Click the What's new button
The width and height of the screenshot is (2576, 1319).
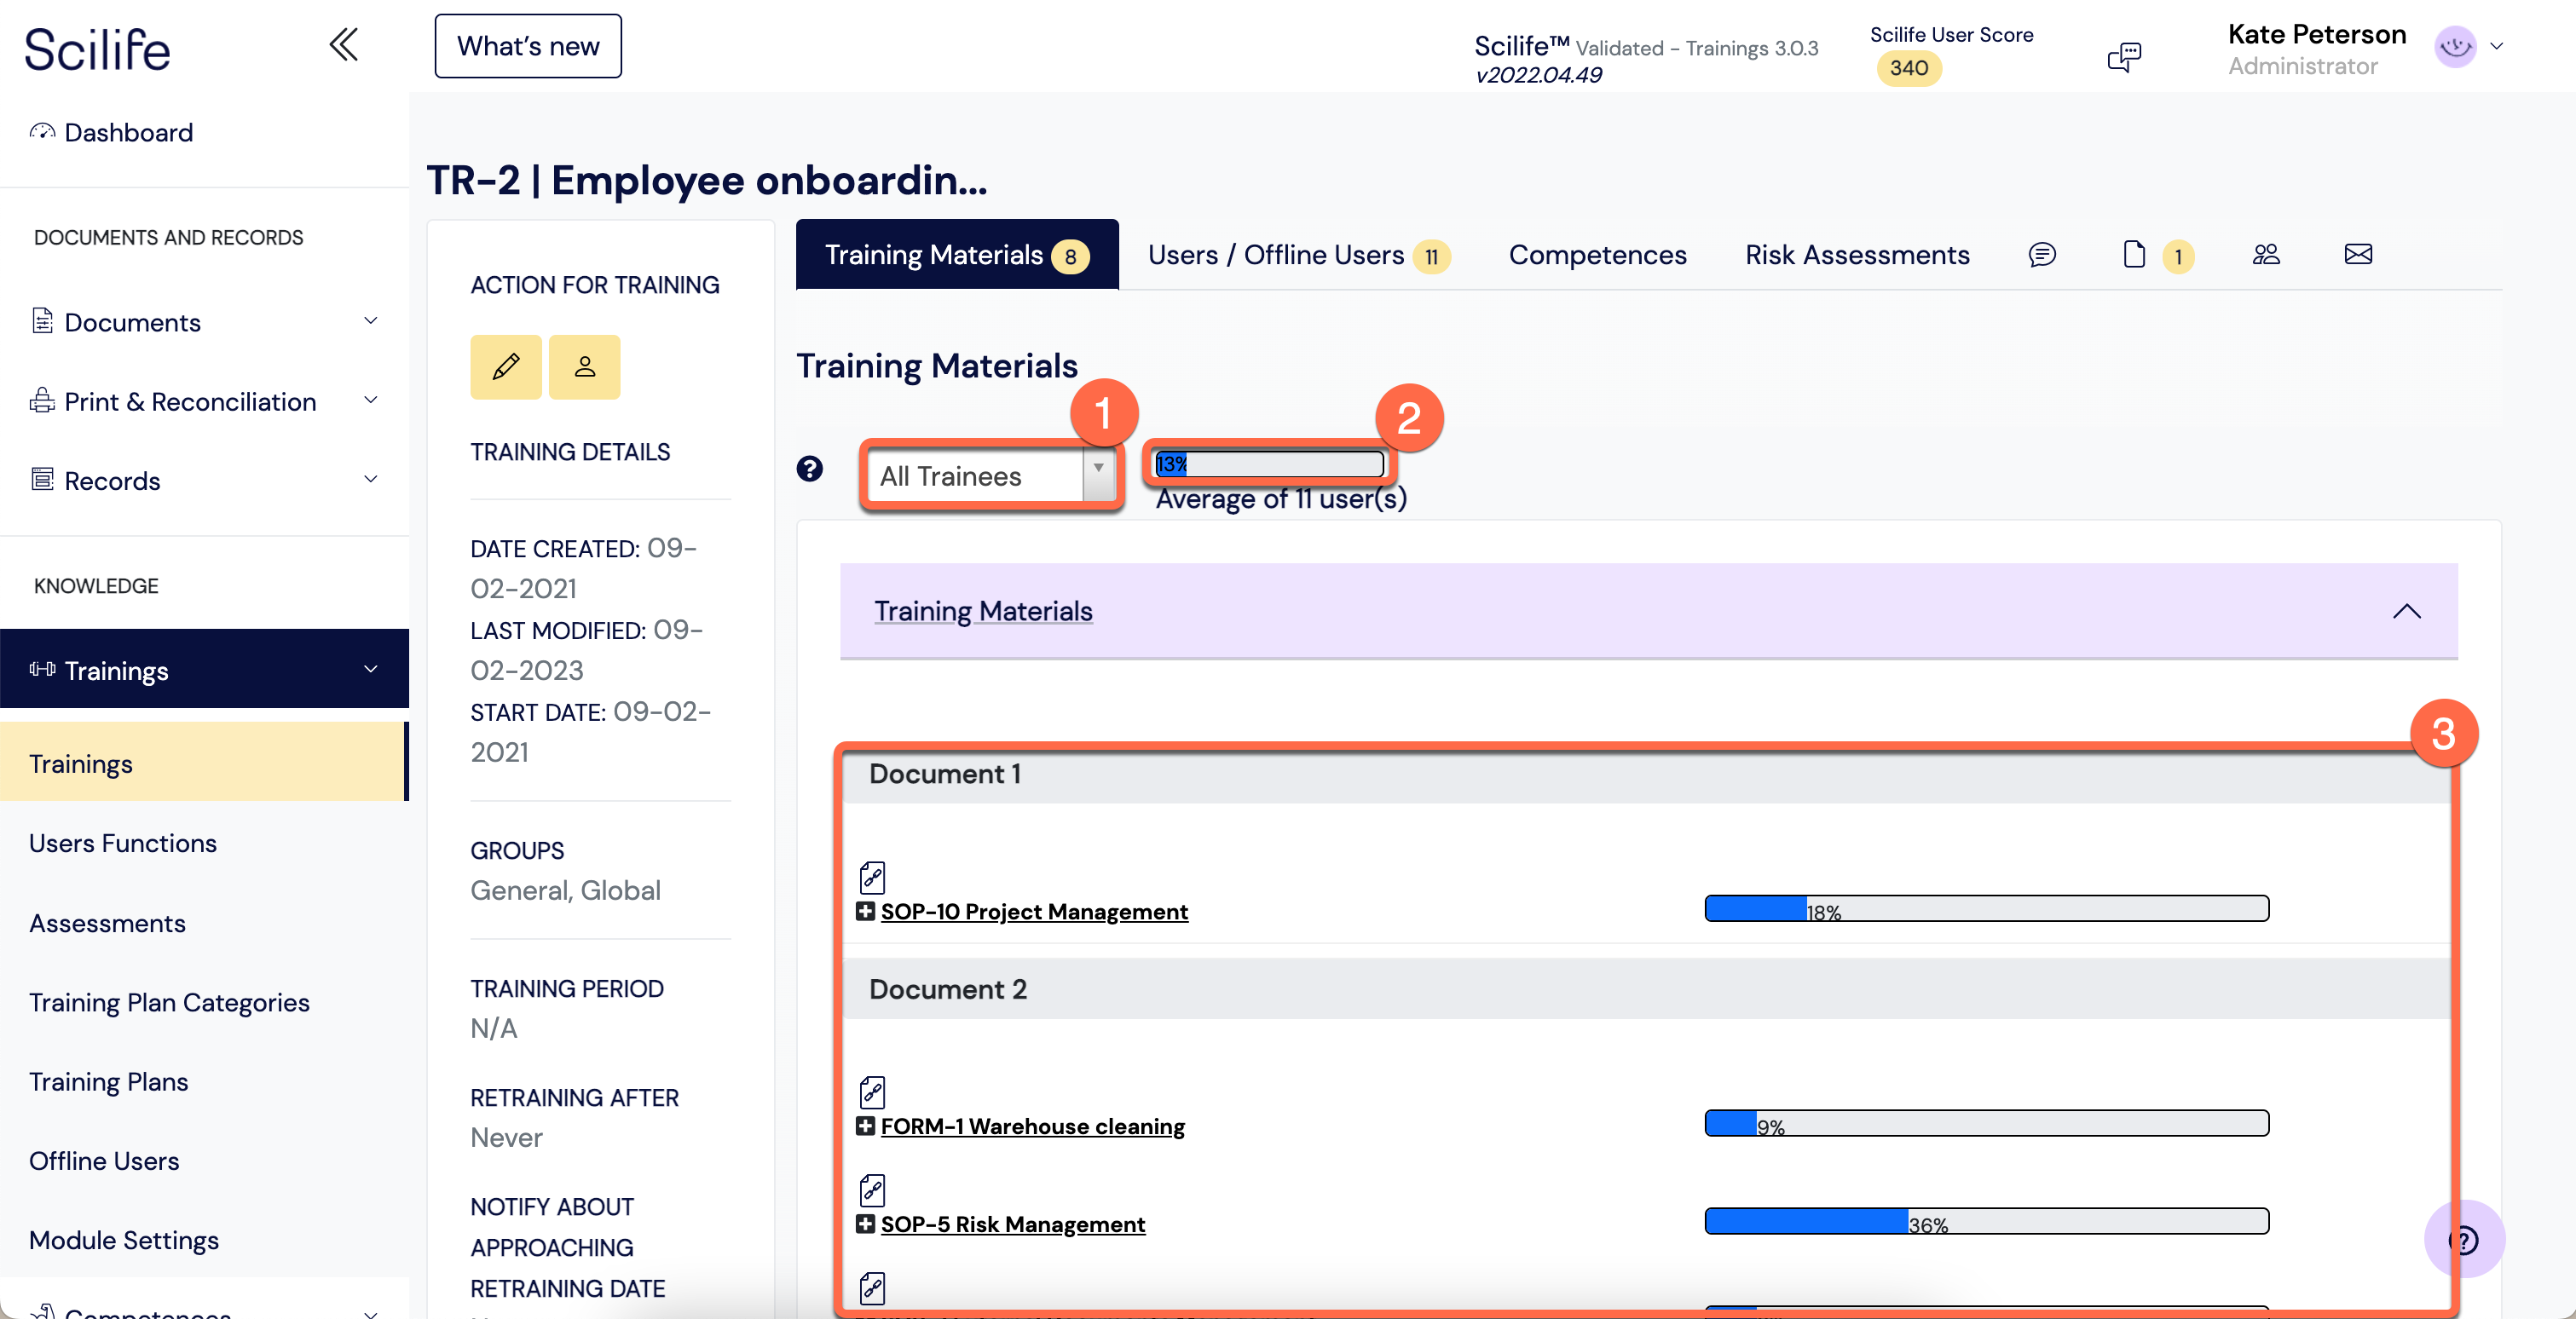(x=528, y=46)
